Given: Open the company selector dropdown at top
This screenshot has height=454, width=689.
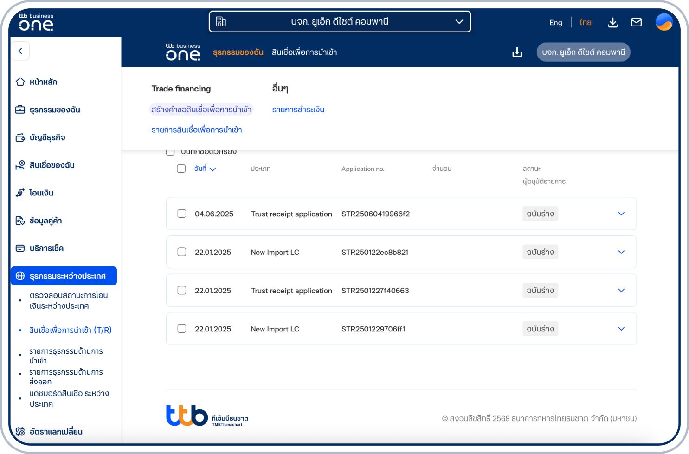Looking at the screenshot, I should 340,22.
